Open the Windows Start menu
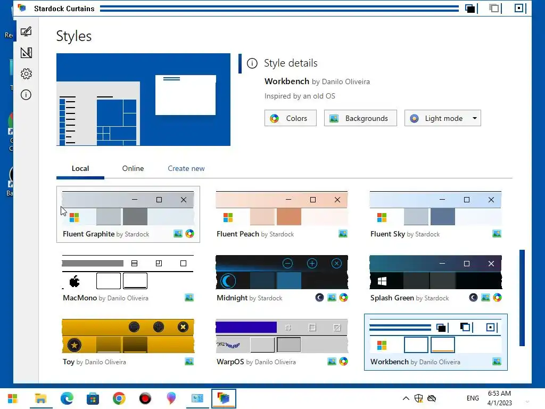The height and width of the screenshot is (409, 545). pos(13,398)
